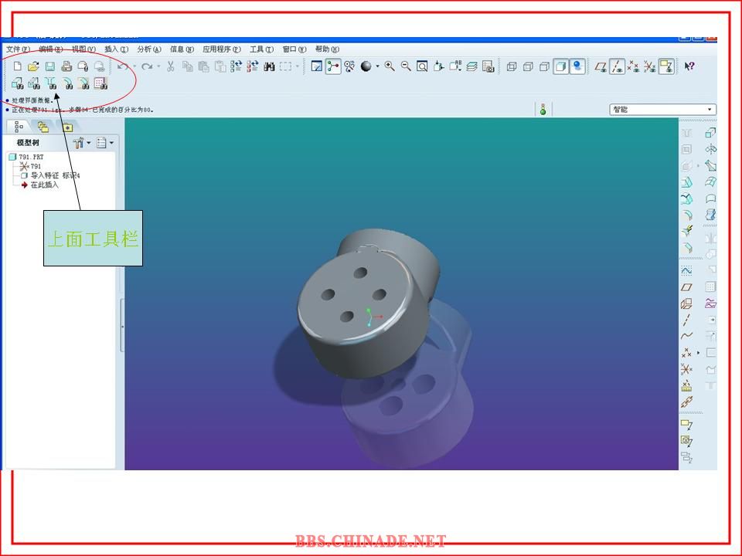Toggle enhanced realism blue ball display
This screenshot has height=556, width=742.
[x=577, y=66]
